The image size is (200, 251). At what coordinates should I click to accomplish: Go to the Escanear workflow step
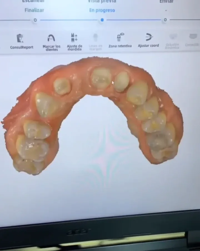click(x=33, y=1)
